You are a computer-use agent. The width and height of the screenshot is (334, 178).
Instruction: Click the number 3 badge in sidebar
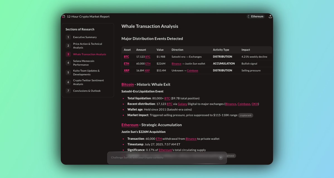[x=68, y=54]
